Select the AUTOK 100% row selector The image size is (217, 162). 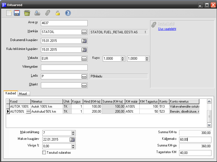pos(8,107)
